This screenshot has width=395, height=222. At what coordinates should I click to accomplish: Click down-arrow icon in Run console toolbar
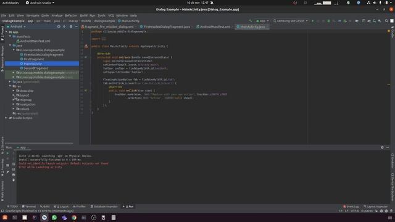click(14, 158)
